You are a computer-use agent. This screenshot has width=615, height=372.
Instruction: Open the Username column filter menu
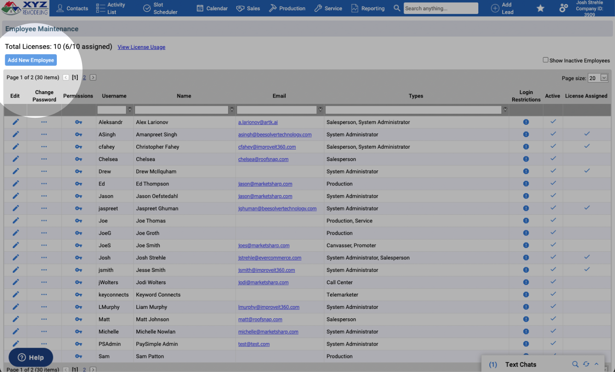130,110
